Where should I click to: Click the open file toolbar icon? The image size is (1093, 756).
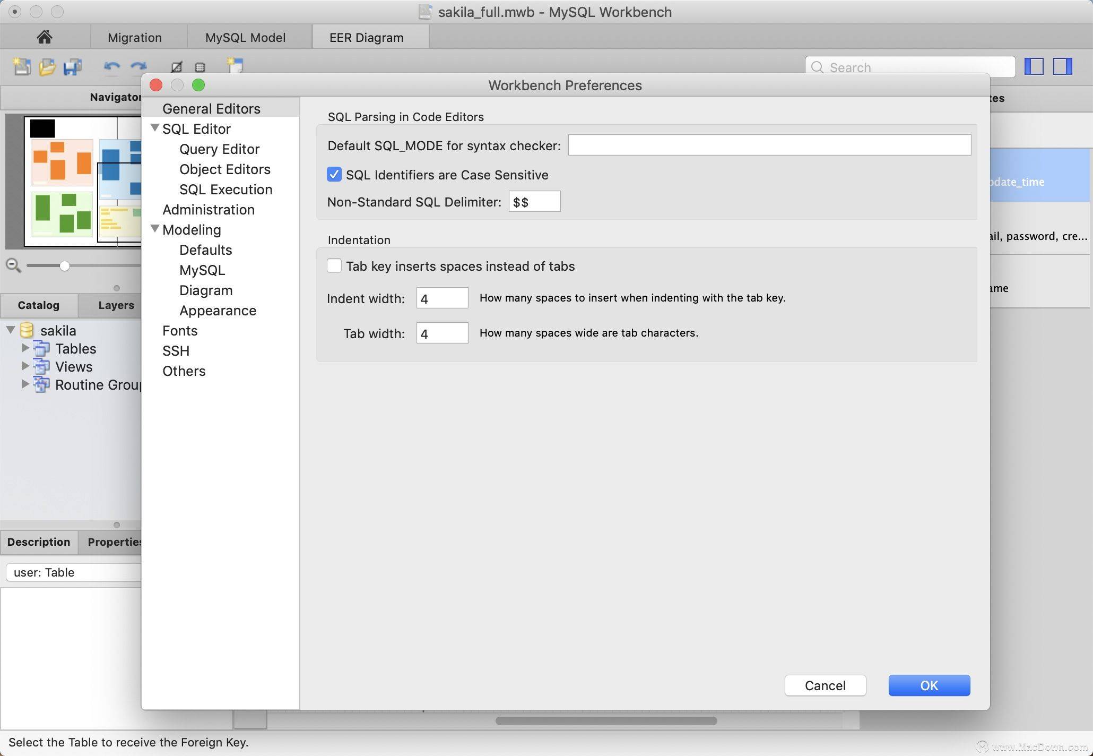(47, 66)
